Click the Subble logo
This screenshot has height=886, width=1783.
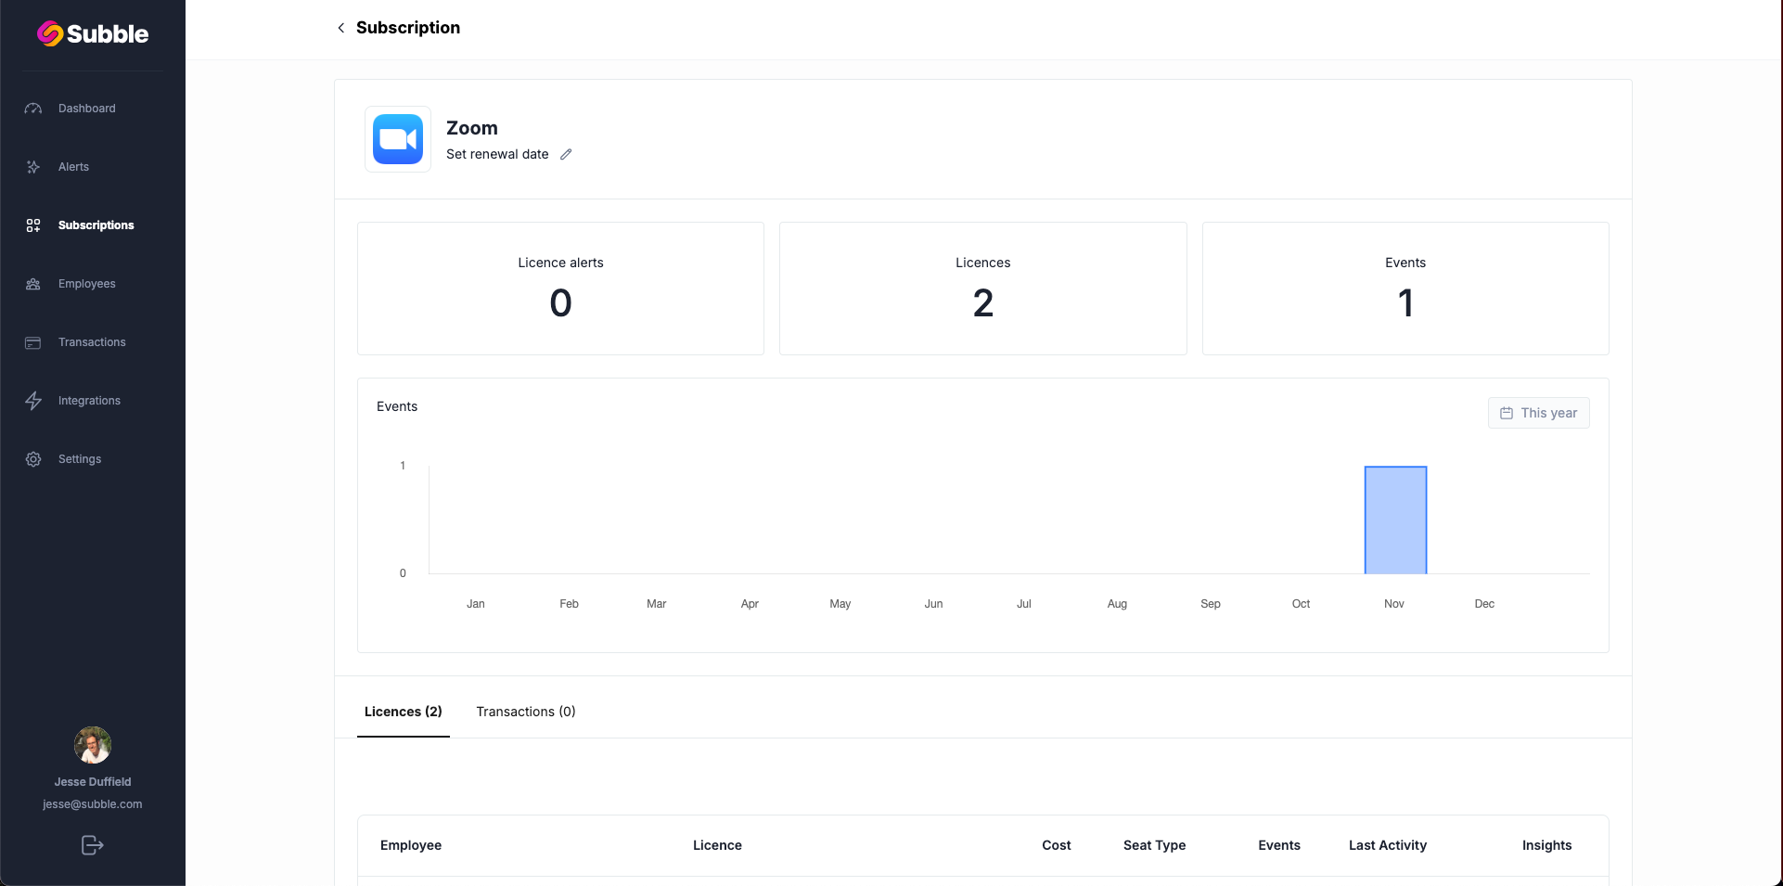pyautogui.click(x=93, y=33)
